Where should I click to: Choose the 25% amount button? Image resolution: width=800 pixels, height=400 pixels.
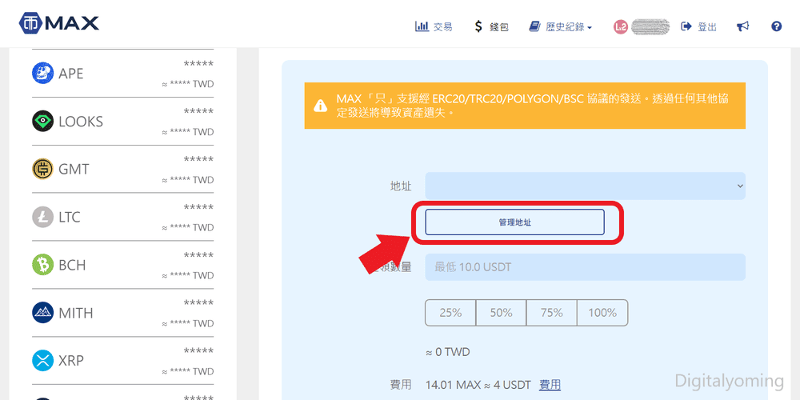450,313
